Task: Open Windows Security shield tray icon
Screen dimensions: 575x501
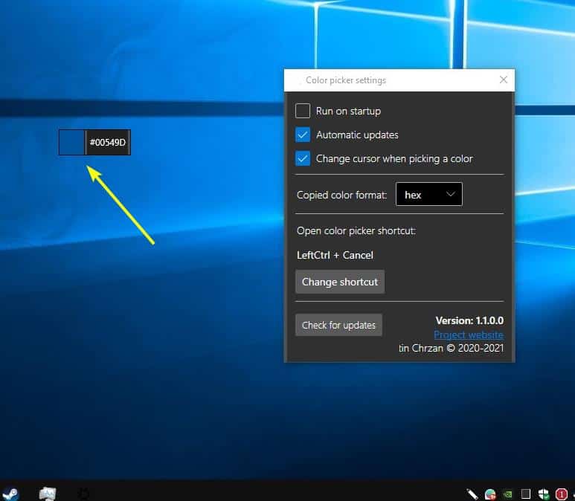Action: 544,494
